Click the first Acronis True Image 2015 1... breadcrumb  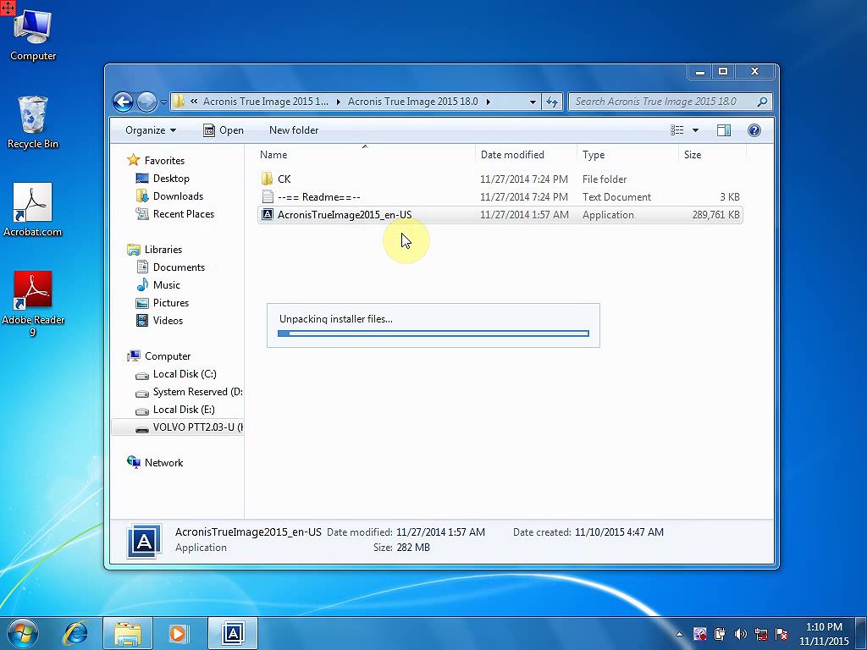click(x=265, y=102)
